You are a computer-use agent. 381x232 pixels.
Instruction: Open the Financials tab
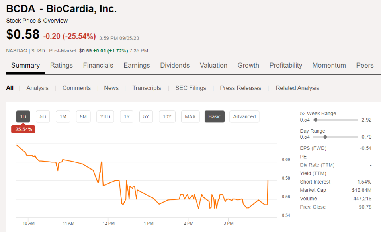click(x=98, y=65)
